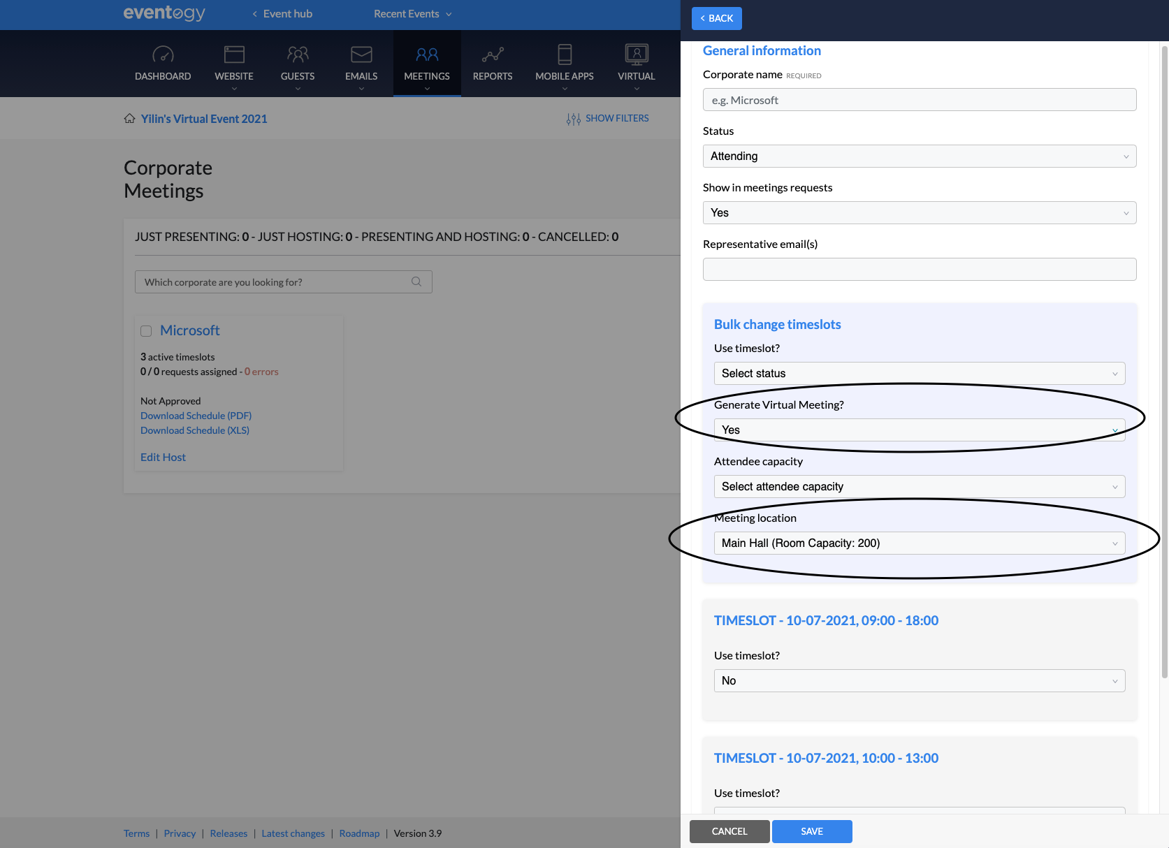Expand the Website menu chevron

[x=234, y=89]
